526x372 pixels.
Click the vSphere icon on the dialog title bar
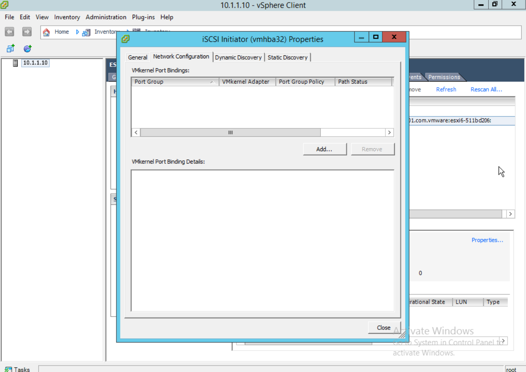pos(125,39)
